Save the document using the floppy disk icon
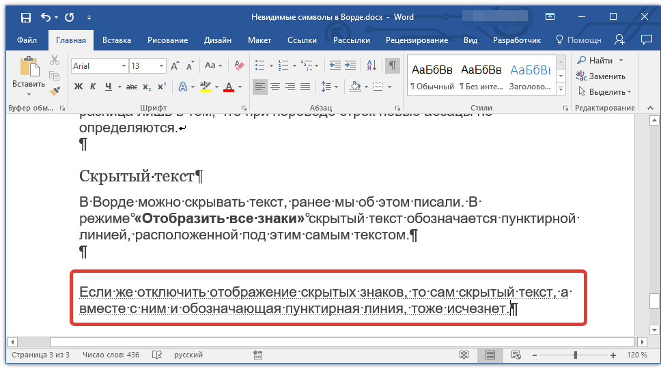The width and height of the screenshot is (661, 369). click(25, 17)
